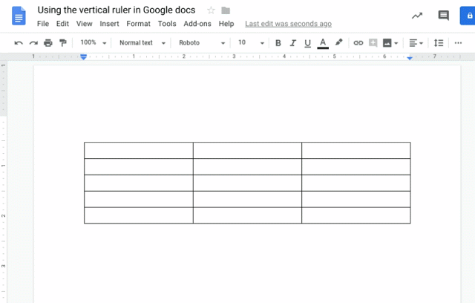Click the Last edit was seconds ago link

click(288, 24)
